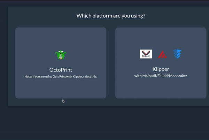The height and width of the screenshot is (140, 209).
Task: Select the OctoPrint platform title
Action: tap(61, 69)
